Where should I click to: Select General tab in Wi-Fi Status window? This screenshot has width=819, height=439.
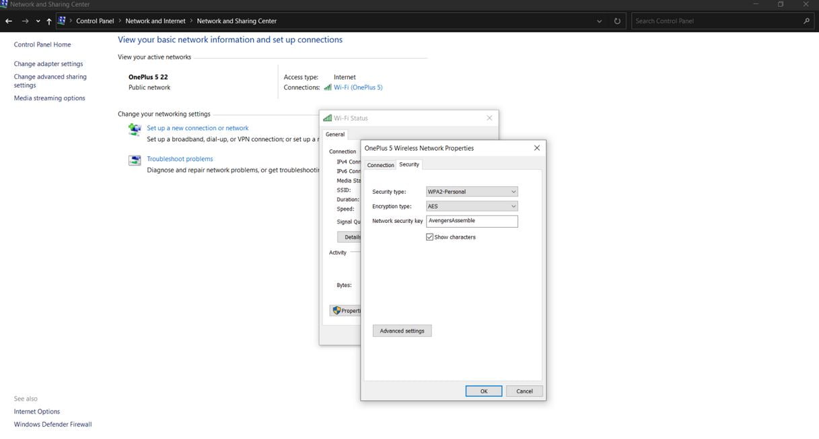335,134
